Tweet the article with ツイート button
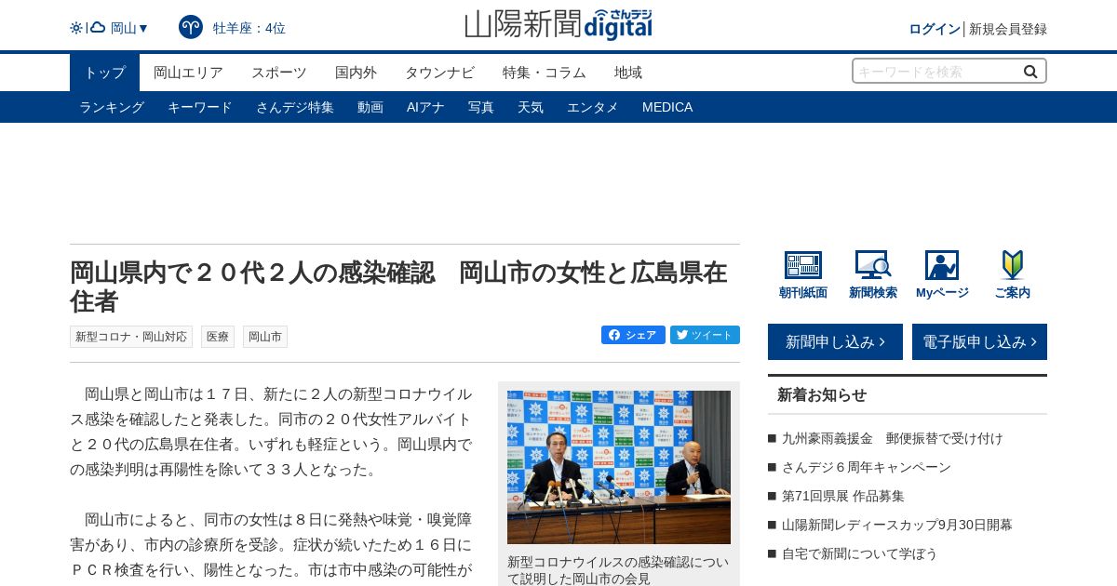1117x586 pixels. click(x=705, y=335)
